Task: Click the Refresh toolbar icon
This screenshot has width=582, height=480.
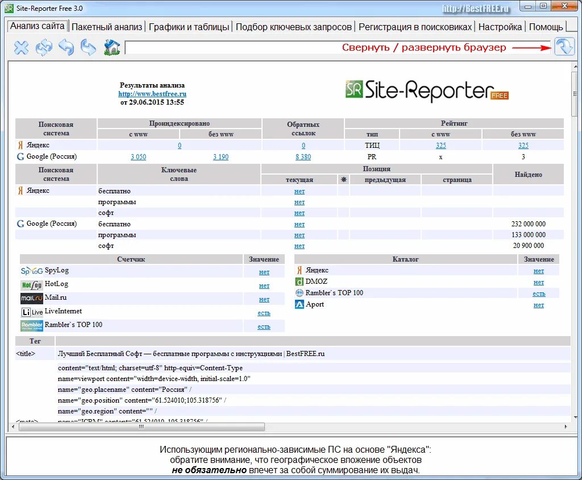Action: (44, 48)
